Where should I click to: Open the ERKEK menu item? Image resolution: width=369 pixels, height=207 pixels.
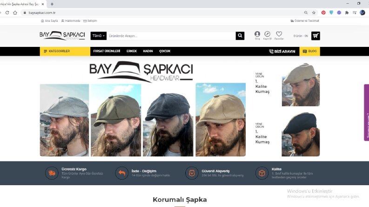(x=132, y=51)
